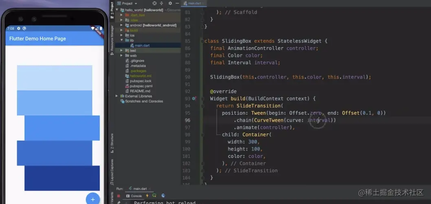
Task: Collapse the code fold at line 85
Action: pos(202,41)
